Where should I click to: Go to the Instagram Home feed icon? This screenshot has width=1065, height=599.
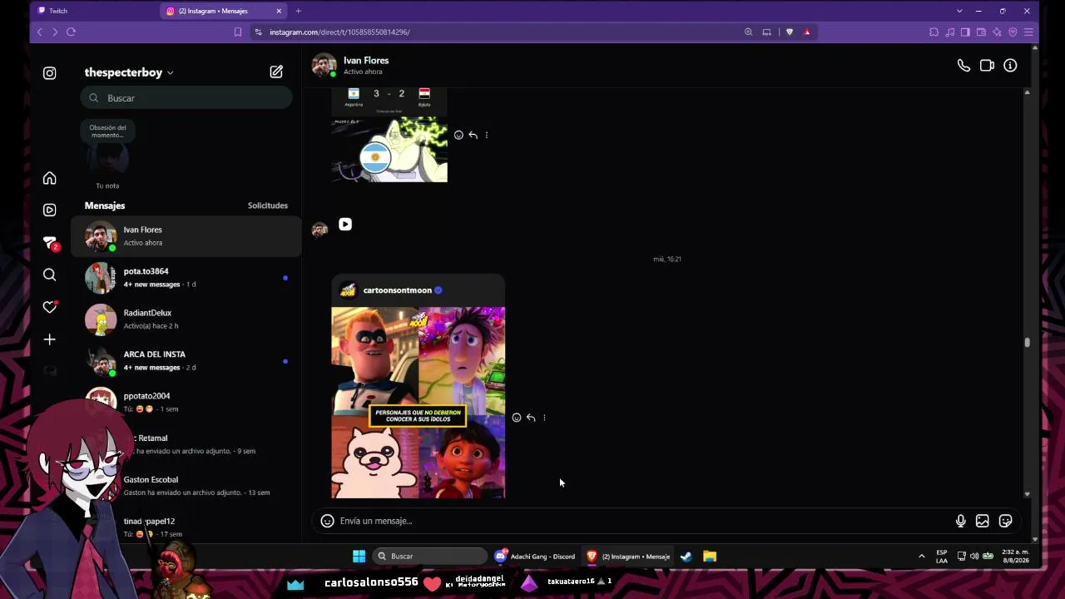(50, 178)
